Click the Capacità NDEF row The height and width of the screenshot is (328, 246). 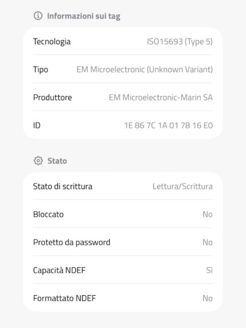tap(123, 270)
